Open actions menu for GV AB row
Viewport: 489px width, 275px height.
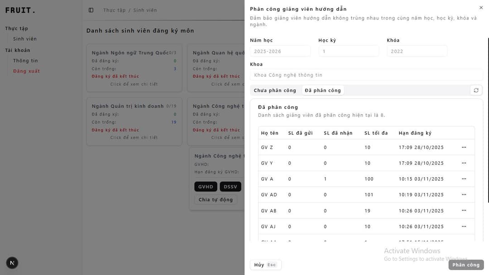point(464,211)
